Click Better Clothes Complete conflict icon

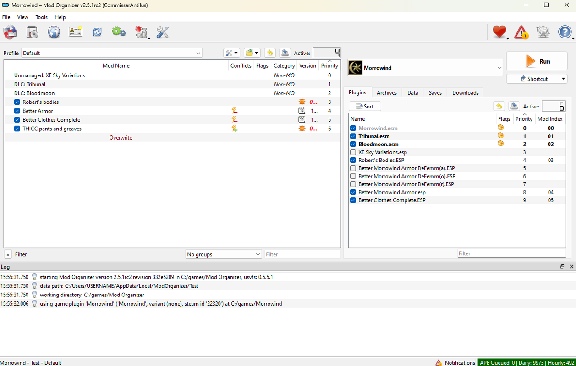click(235, 119)
